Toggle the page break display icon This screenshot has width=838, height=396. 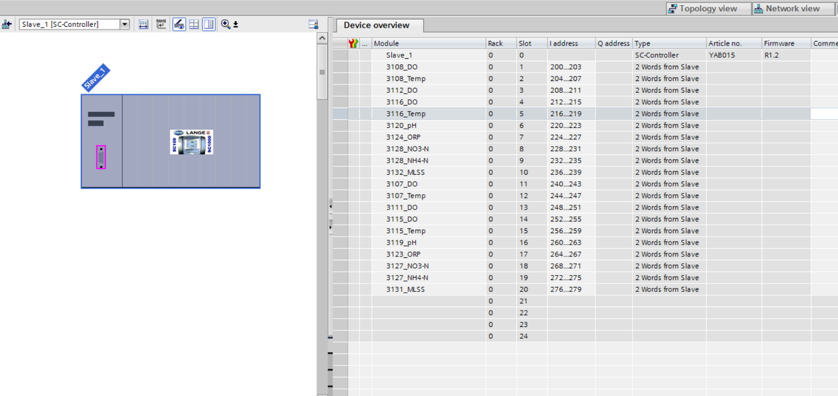(179, 24)
